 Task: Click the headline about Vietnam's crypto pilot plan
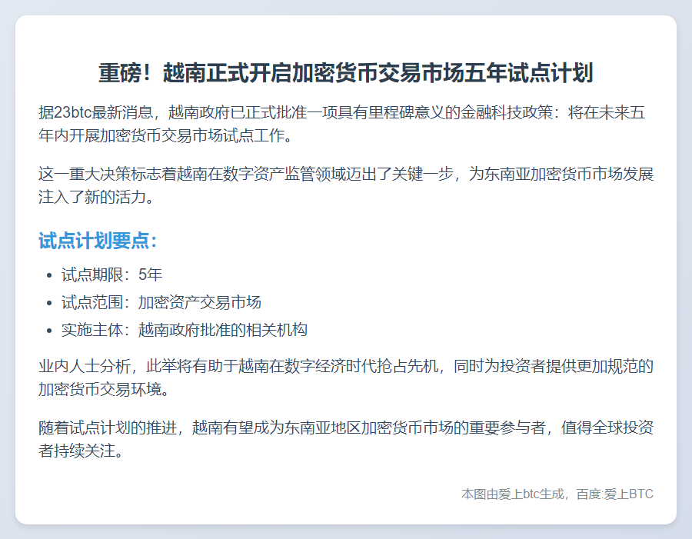(x=346, y=74)
